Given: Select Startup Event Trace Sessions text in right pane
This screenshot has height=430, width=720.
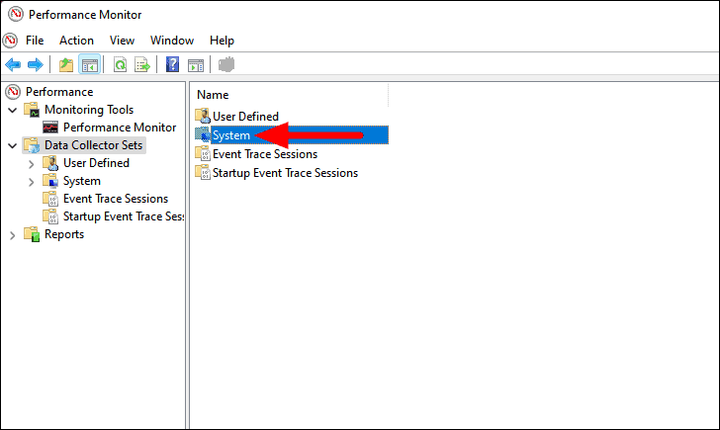Looking at the screenshot, I should [285, 173].
